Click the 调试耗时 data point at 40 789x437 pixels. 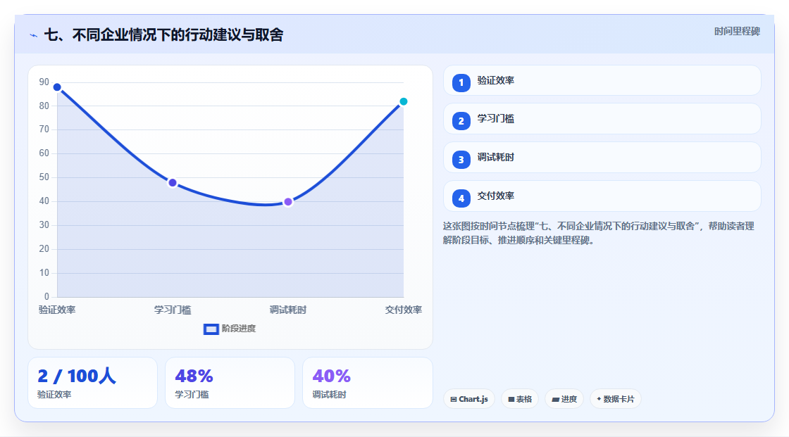pos(288,202)
